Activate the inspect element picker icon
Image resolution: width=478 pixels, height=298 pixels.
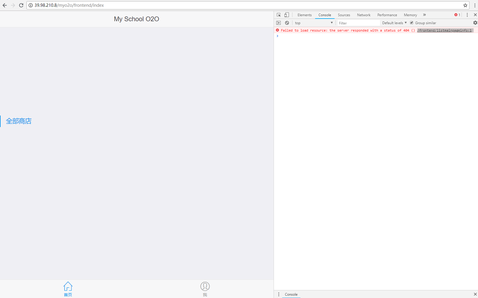279,15
